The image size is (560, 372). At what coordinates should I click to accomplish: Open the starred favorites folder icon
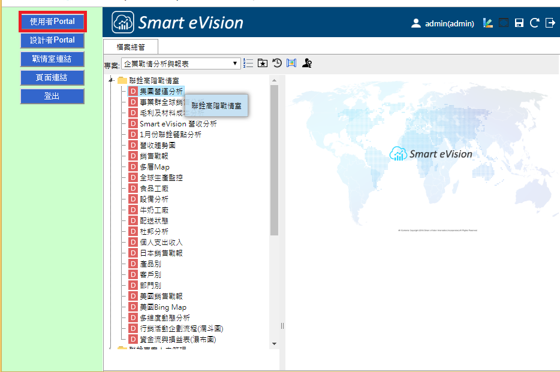click(263, 63)
